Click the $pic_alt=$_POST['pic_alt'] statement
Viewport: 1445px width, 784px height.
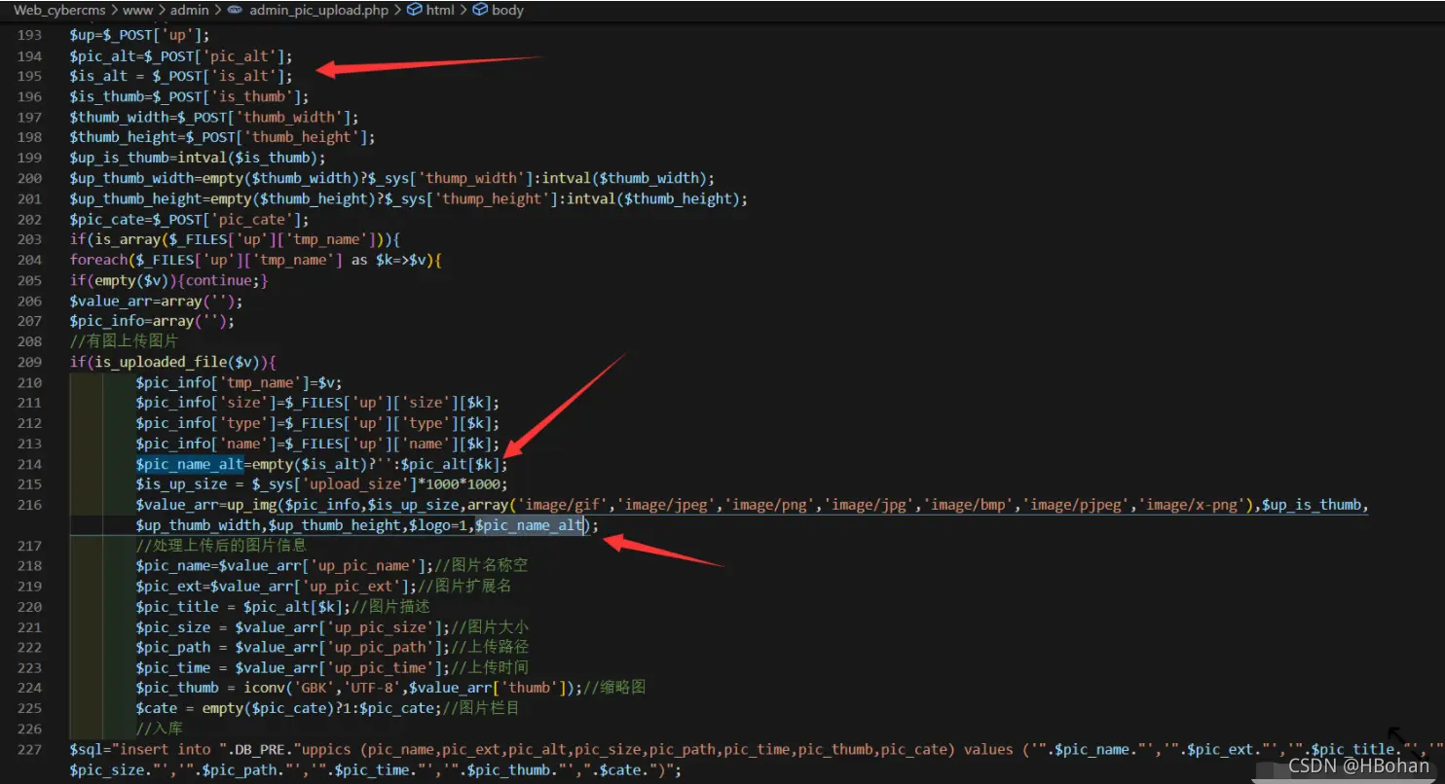180,55
